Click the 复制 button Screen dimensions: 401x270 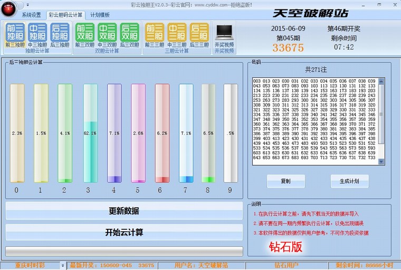tap(285, 181)
